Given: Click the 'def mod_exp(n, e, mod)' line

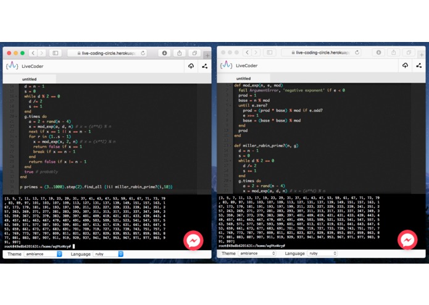Looking at the screenshot, I should click(x=259, y=85).
